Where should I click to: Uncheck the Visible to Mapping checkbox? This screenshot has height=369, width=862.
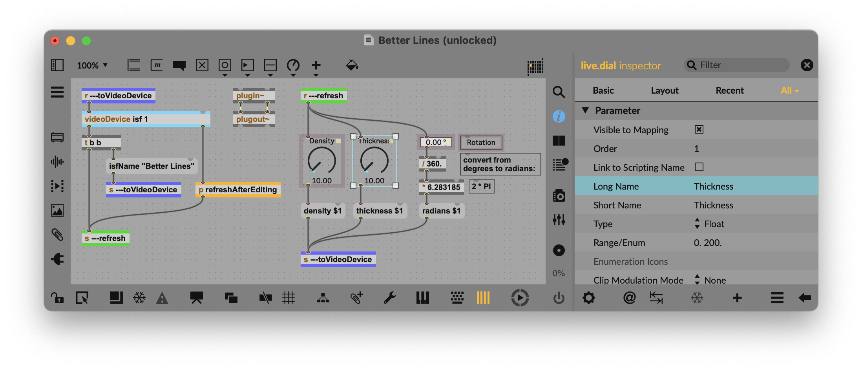[x=699, y=130]
